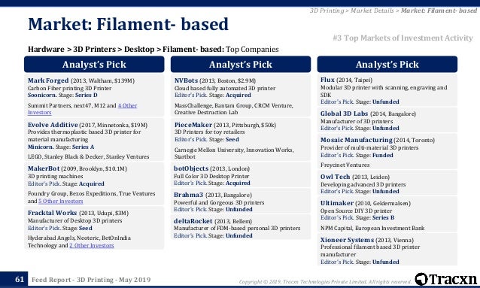480x288 pixels.
Task: Open the '4 Other Investors' link
Action: click(x=82, y=109)
